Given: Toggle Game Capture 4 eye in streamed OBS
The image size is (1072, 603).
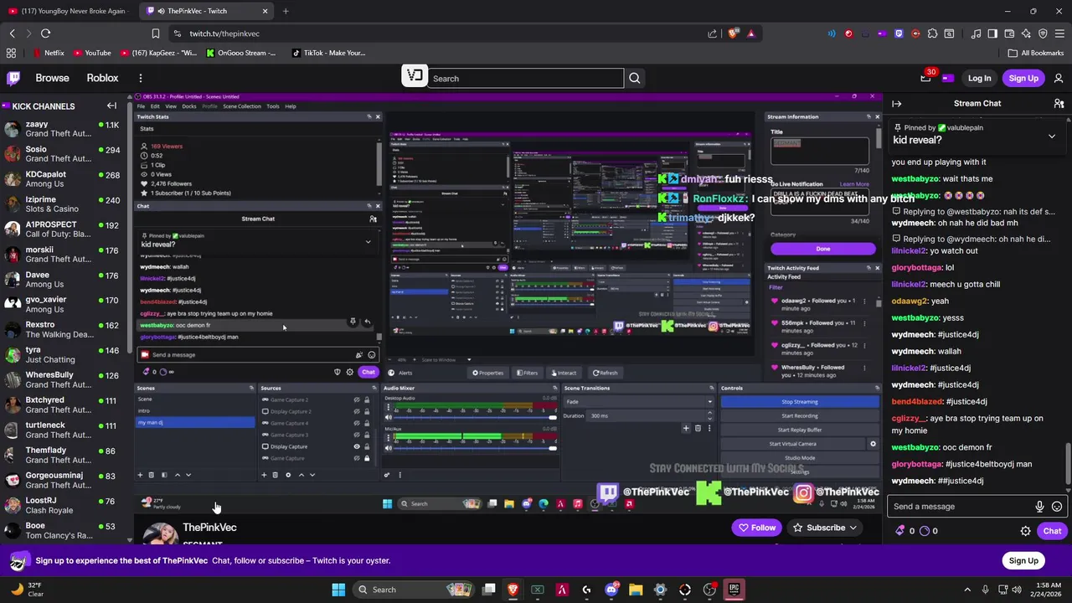Looking at the screenshot, I should pyautogui.click(x=357, y=423).
